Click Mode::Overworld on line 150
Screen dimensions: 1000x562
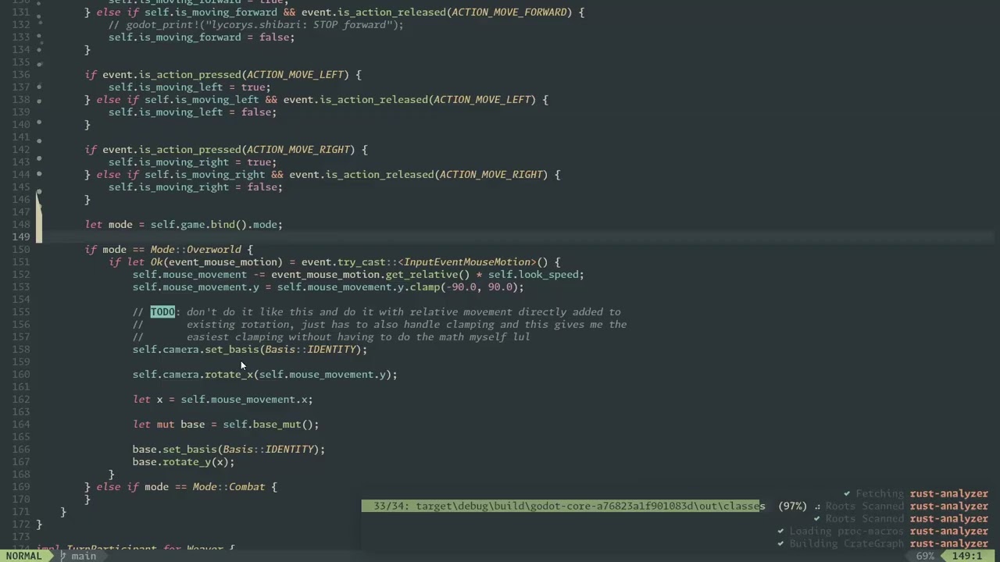196,249
